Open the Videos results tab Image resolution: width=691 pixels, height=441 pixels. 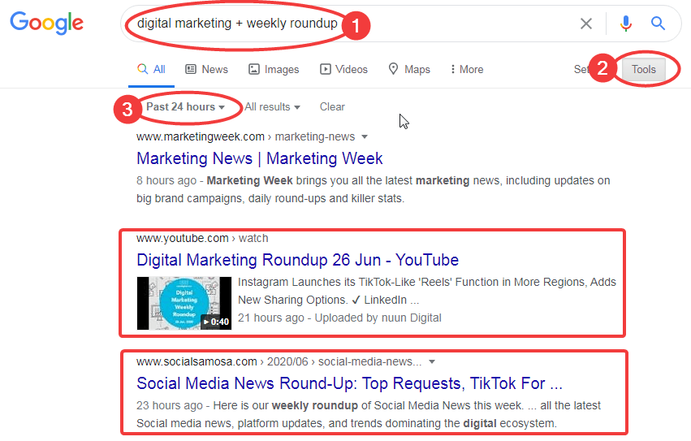pyautogui.click(x=343, y=69)
